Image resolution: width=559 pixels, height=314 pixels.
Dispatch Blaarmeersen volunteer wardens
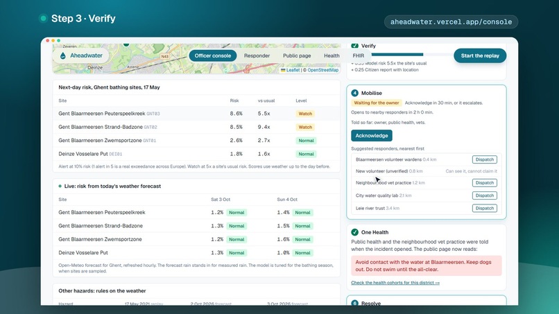point(485,159)
